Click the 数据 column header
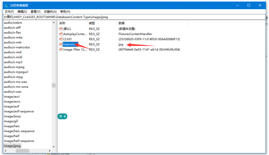The width and height of the screenshot is (269, 155). (x=122, y=23)
